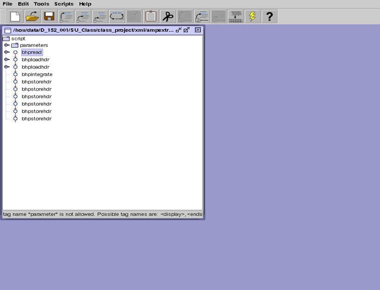
Task: Expand the bhpread node
Action: click(x=7, y=52)
